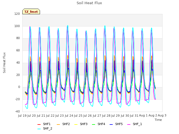Click the vertical Soil Heat Flux axis label

tap(4, 63)
